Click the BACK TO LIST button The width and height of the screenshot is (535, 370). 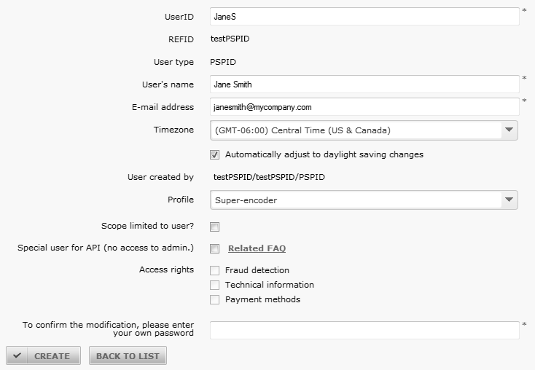coord(128,355)
